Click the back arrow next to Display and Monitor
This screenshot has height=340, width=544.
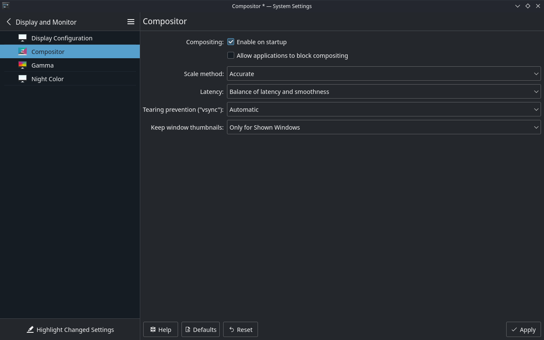[8, 22]
